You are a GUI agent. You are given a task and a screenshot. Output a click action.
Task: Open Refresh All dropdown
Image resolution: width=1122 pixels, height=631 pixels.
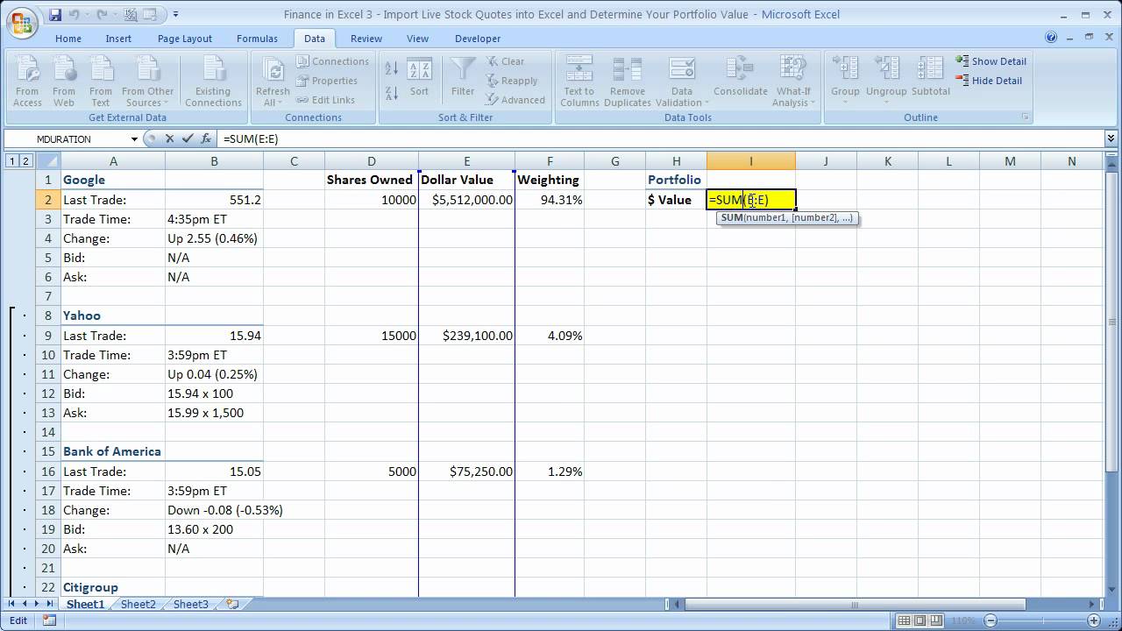pyautogui.click(x=273, y=82)
